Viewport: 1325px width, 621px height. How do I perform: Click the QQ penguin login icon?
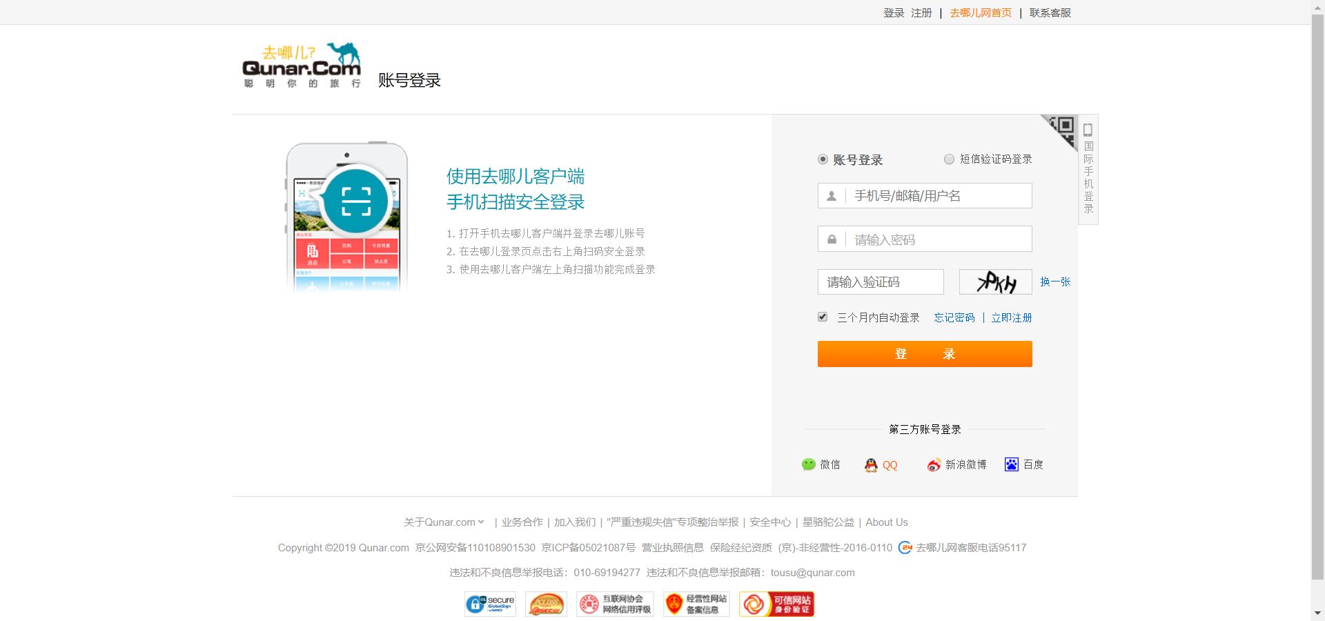871,465
